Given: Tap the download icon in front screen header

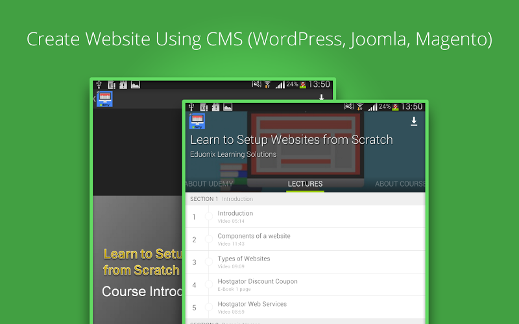Looking at the screenshot, I should point(414,121).
